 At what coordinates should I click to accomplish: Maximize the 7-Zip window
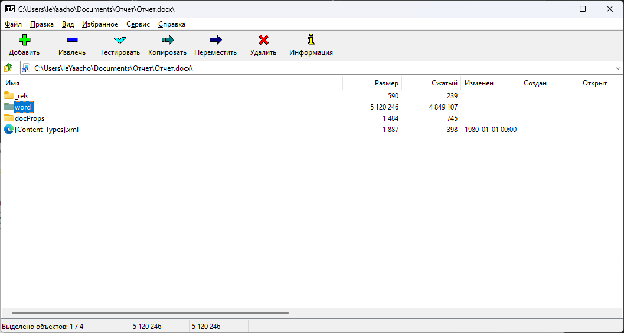(583, 9)
